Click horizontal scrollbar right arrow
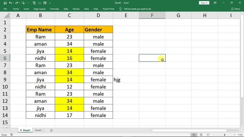Image resolution: width=244 pixels, height=137 pixels. point(239,131)
